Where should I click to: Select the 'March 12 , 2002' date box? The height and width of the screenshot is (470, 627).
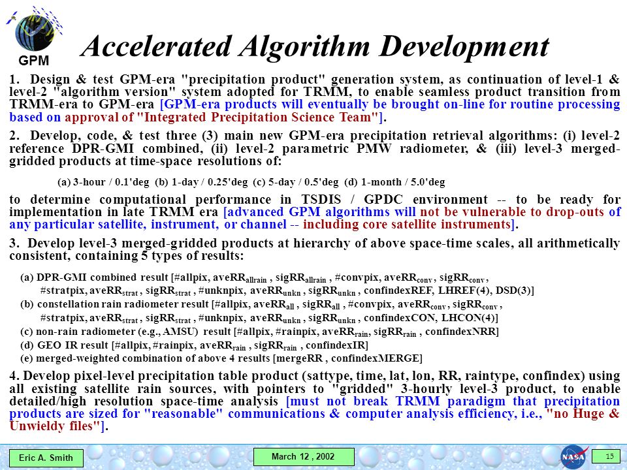[x=304, y=456]
